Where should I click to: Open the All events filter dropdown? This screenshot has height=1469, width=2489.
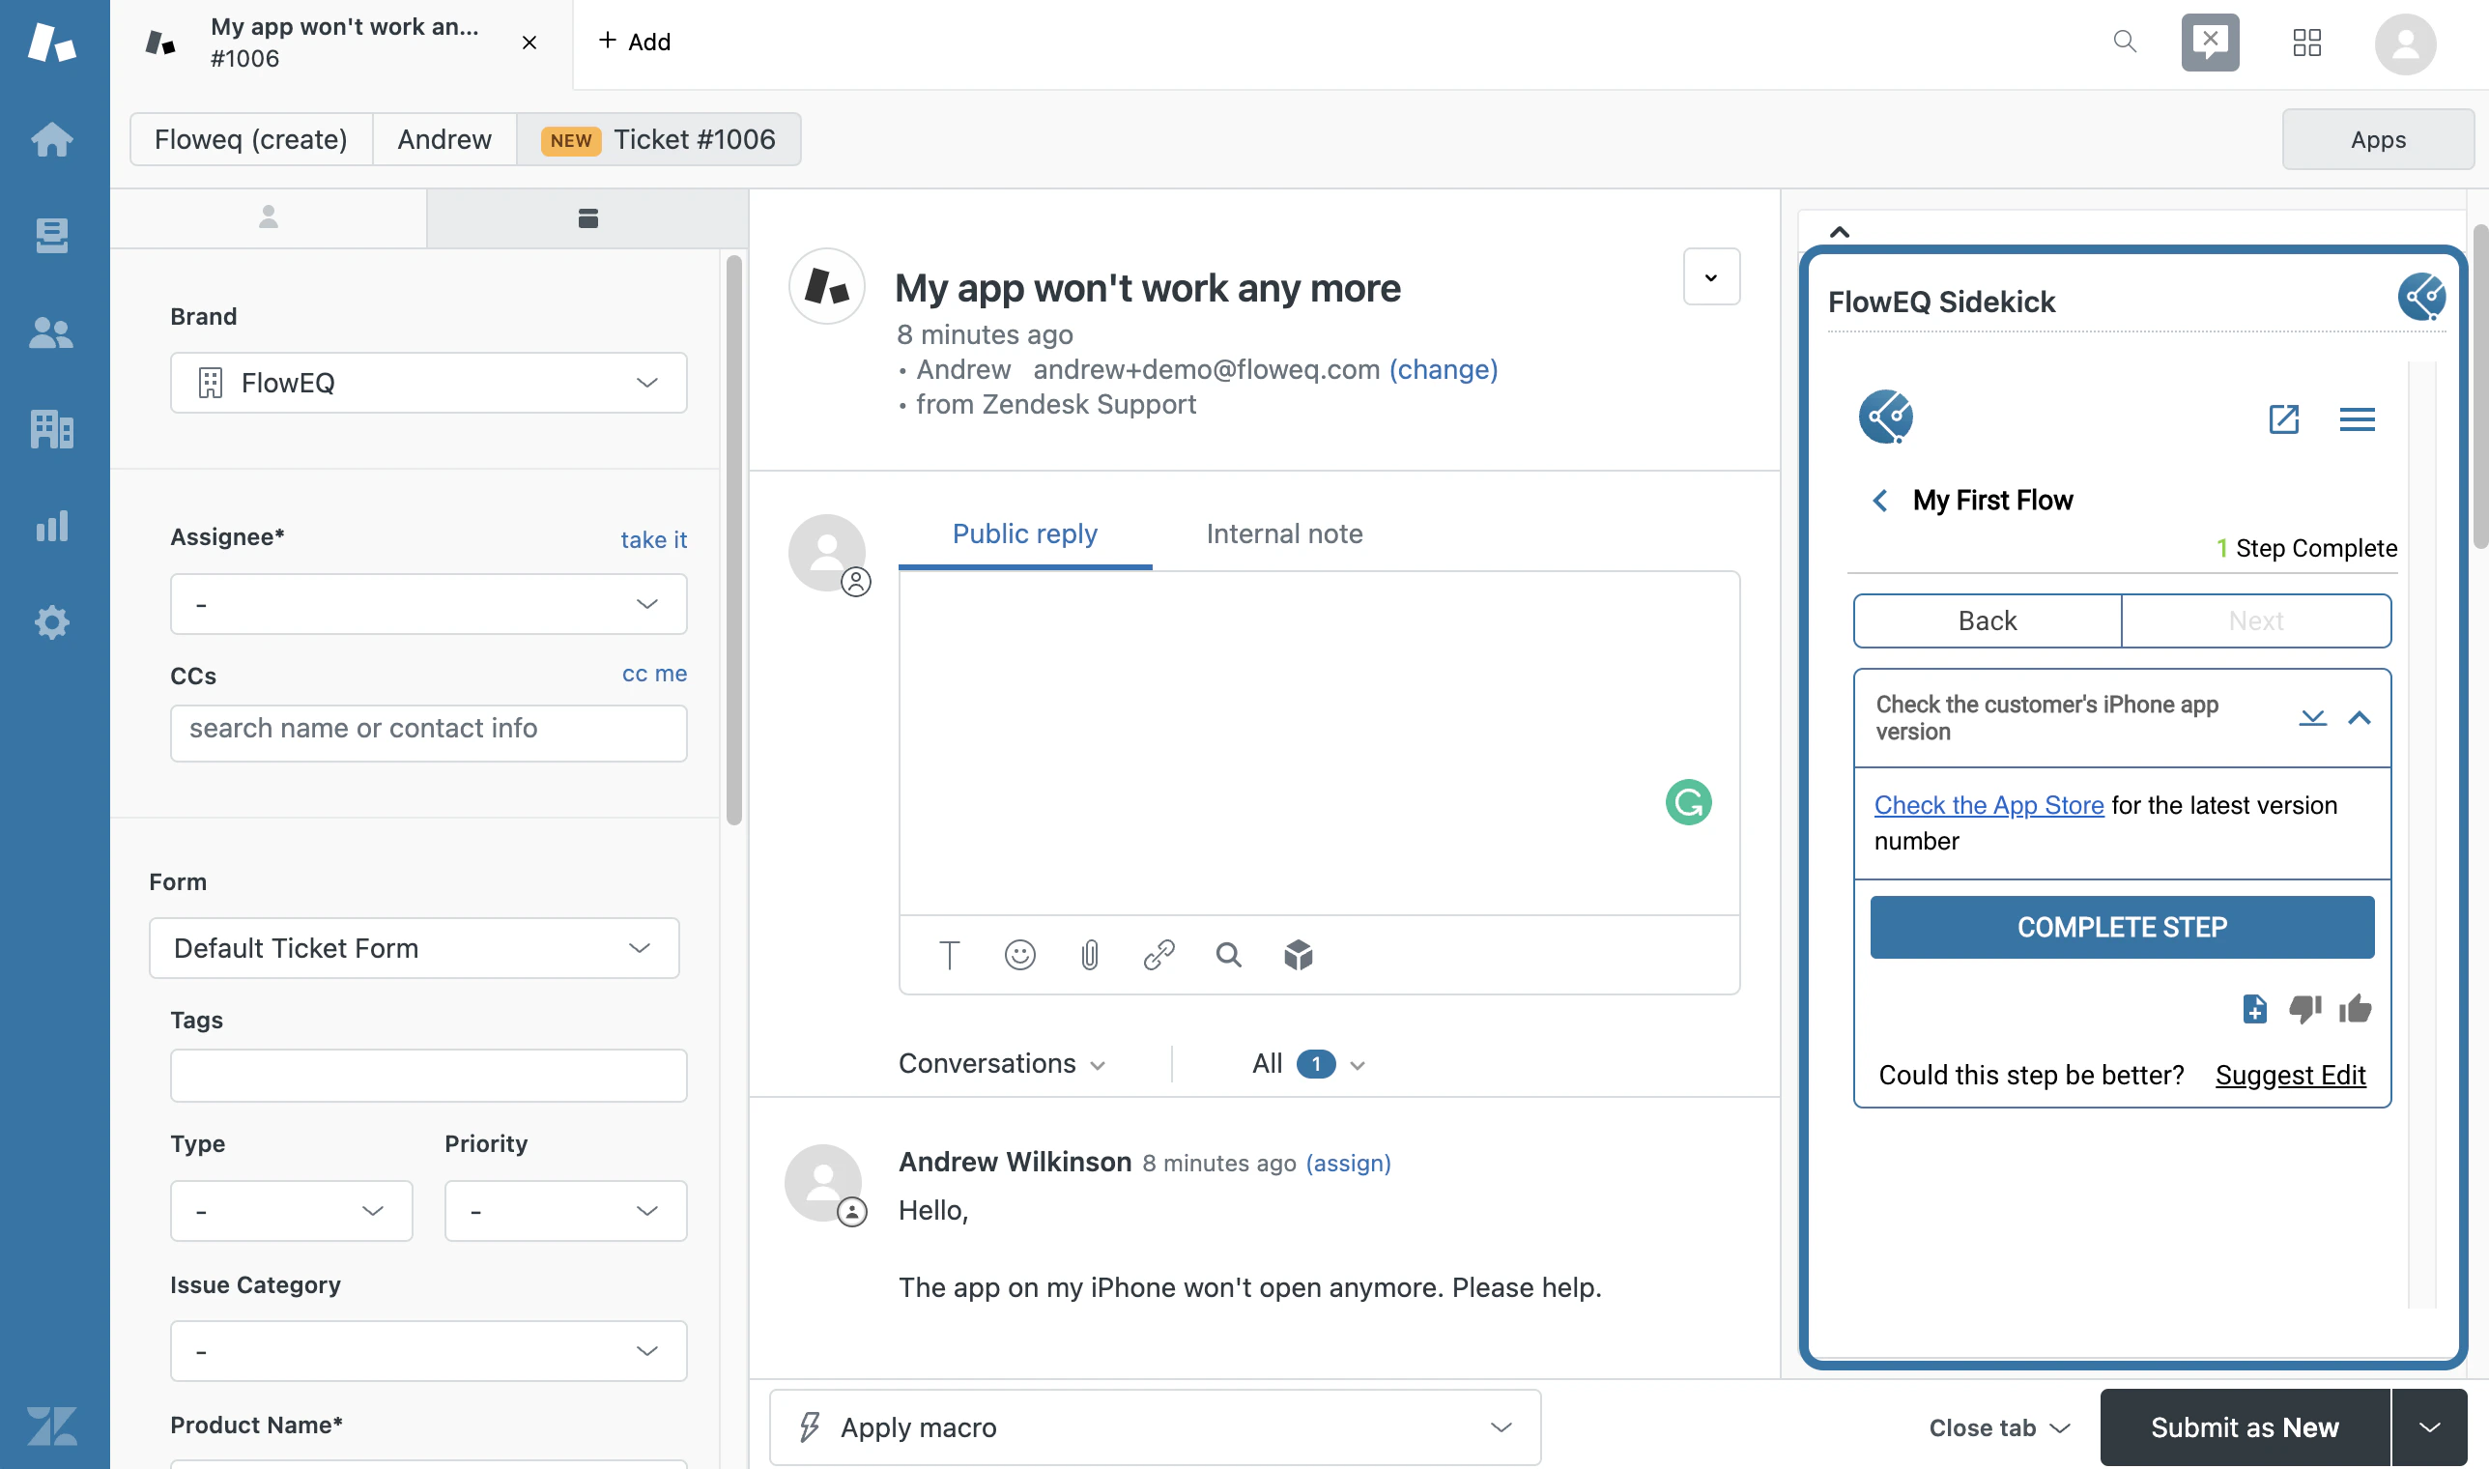[x=1308, y=1064]
